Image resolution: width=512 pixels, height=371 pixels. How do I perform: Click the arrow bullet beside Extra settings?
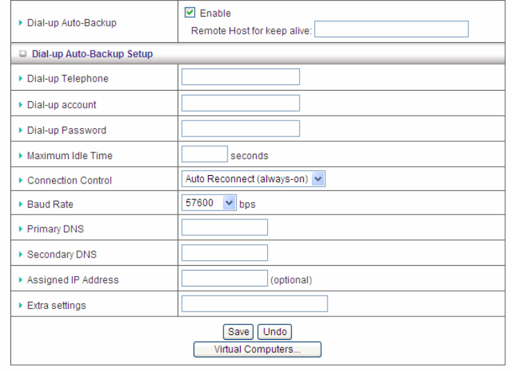point(20,305)
